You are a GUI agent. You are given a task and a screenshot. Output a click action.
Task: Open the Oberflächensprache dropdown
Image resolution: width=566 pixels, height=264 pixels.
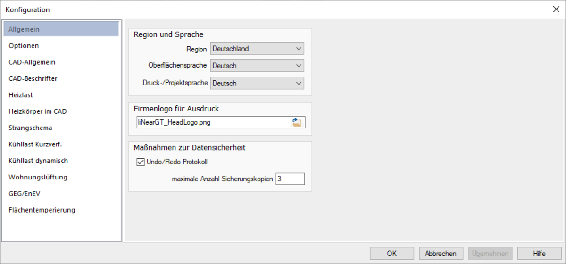[x=257, y=66]
